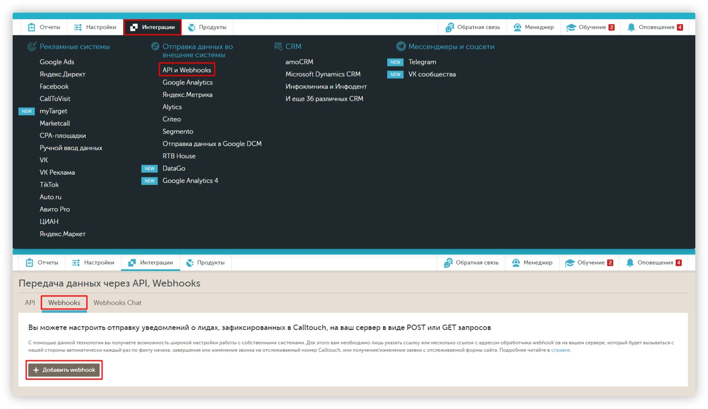Open Отправка данных в Google DCM entry
708x409 pixels.
pos(212,144)
